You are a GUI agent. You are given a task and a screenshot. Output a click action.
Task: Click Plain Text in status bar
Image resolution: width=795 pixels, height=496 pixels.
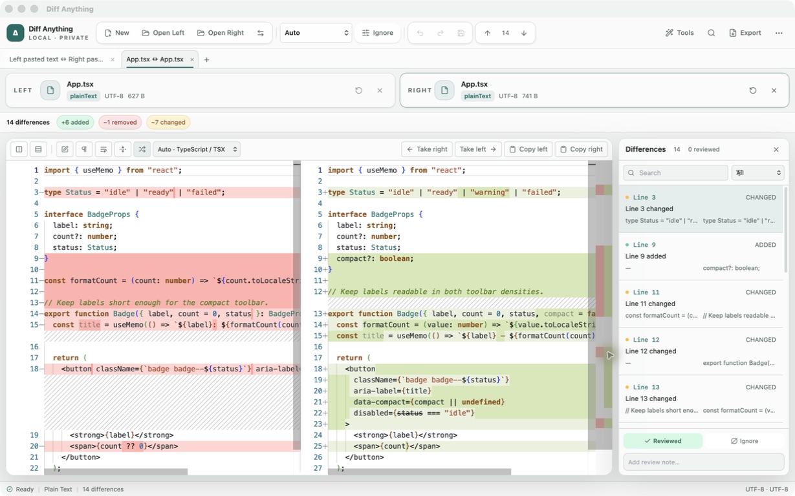[x=58, y=489]
